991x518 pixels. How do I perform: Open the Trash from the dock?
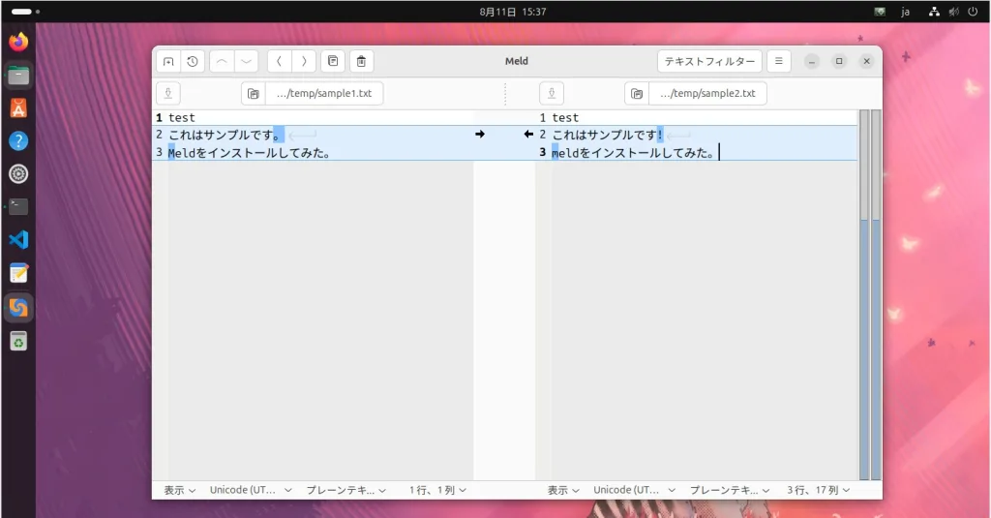(x=18, y=342)
